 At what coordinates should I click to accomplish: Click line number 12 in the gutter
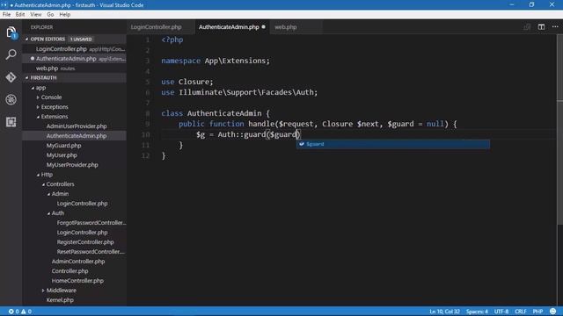click(x=145, y=156)
